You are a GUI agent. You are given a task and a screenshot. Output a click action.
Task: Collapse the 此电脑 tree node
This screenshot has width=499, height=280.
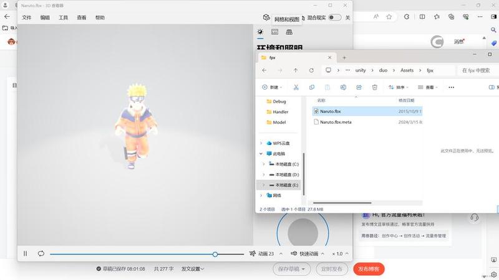coord(261,154)
